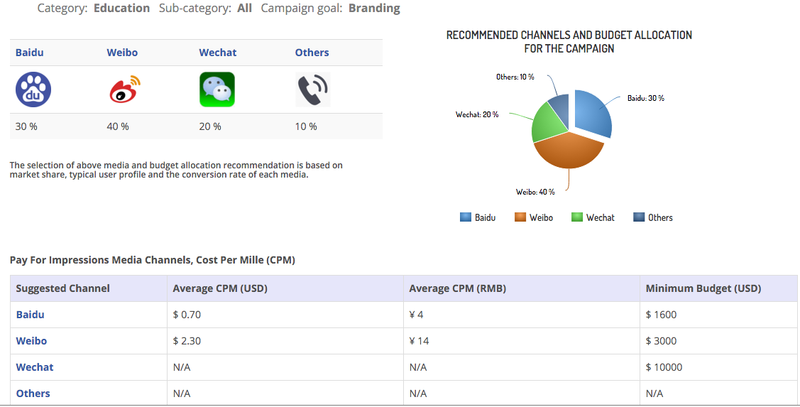Click the '10 %' Others allocation value
Screen dimensions: 800x407
click(x=306, y=126)
